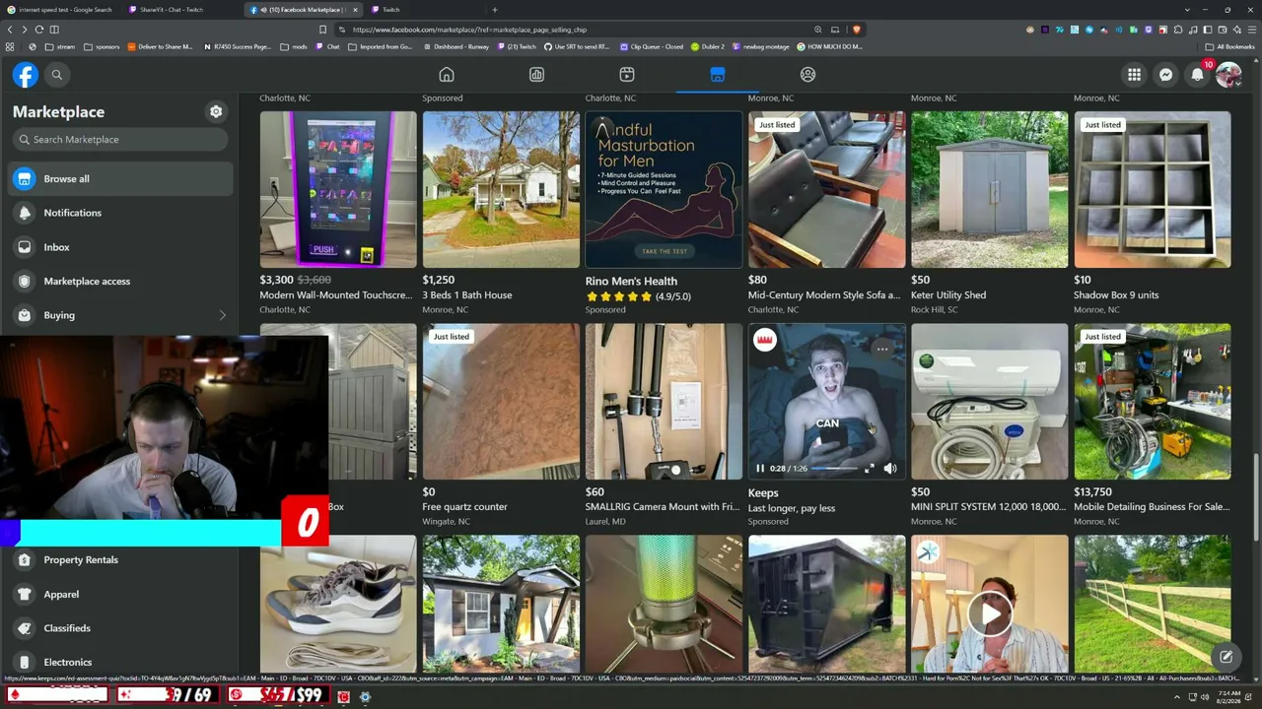
Task: Open the touchscreen vending machine listing photo
Action: click(x=338, y=190)
